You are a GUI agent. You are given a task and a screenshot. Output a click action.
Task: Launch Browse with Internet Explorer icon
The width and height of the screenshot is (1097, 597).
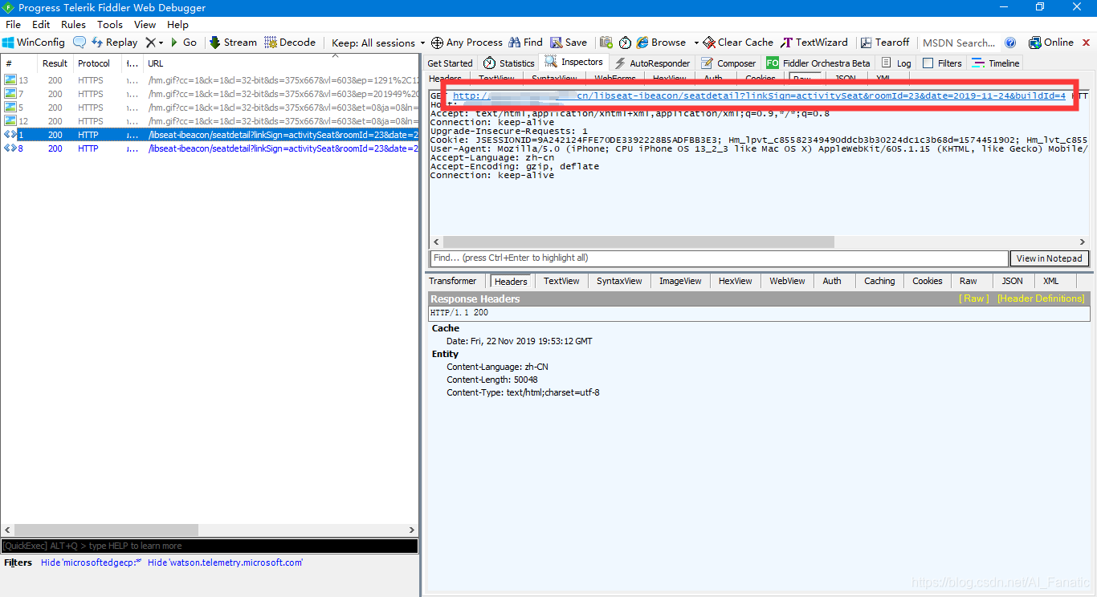[661, 43]
